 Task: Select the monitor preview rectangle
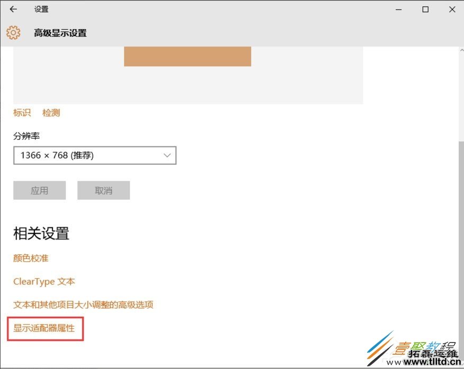(188, 56)
